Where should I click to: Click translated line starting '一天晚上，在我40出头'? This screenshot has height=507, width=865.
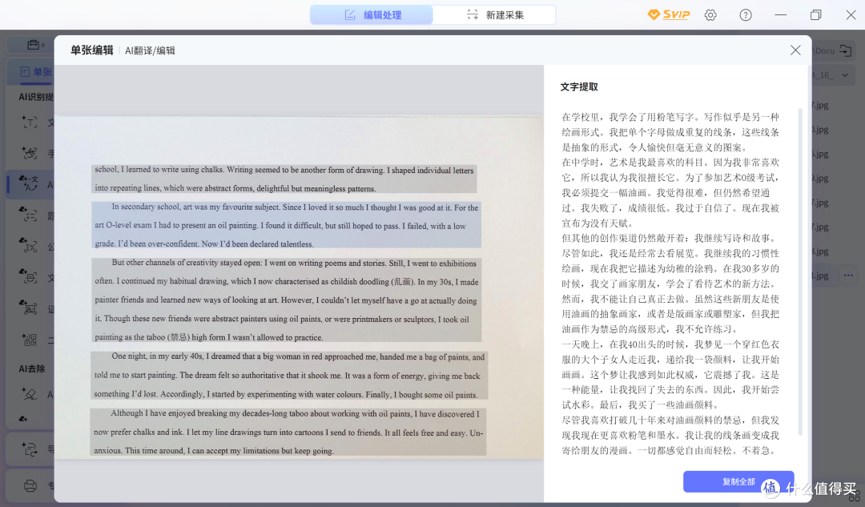[x=670, y=344]
